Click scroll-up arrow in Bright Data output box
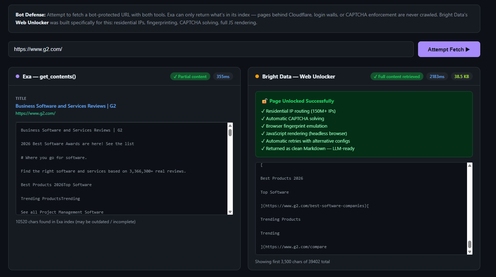Screen dimensions: 496x277 point(470,165)
